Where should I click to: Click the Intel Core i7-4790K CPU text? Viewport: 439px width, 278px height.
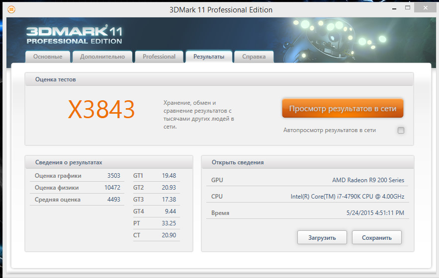click(x=348, y=197)
